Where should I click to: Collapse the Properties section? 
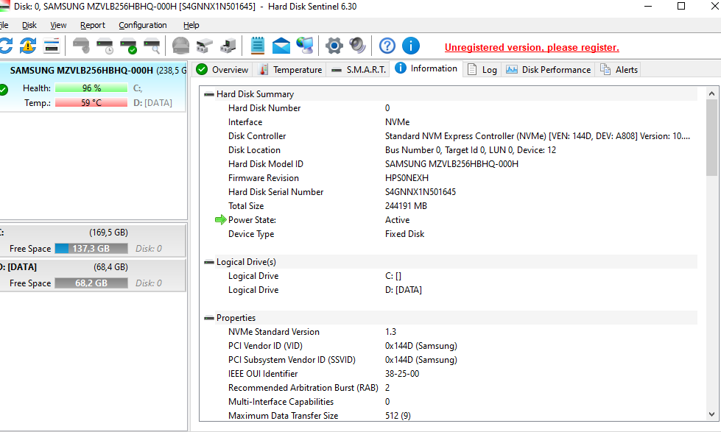click(209, 318)
